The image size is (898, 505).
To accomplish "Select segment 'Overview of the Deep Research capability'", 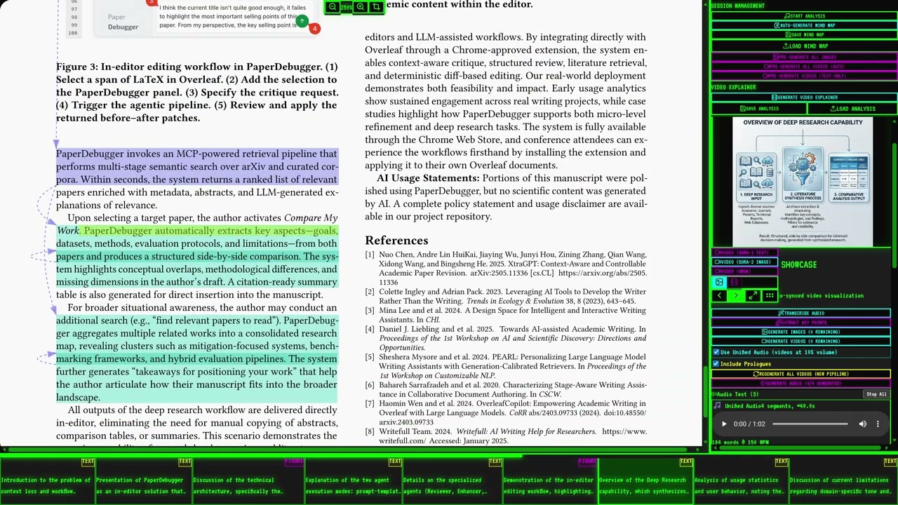I will tap(645, 480).
